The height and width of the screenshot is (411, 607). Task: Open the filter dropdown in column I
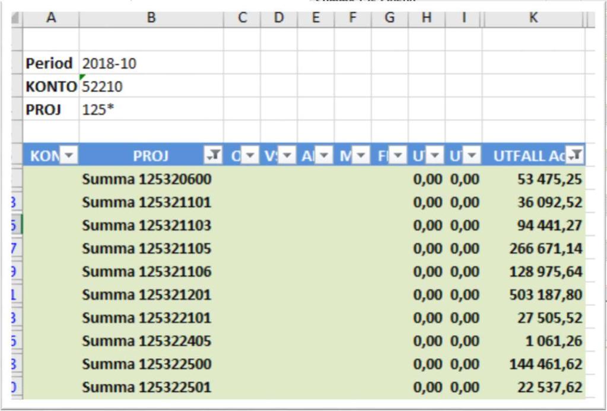(x=472, y=156)
